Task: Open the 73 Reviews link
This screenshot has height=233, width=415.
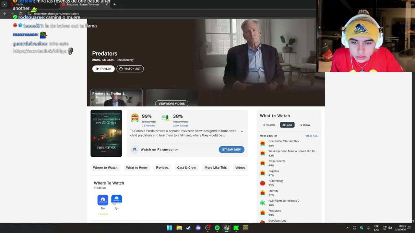Action: [x=148, y=126]
